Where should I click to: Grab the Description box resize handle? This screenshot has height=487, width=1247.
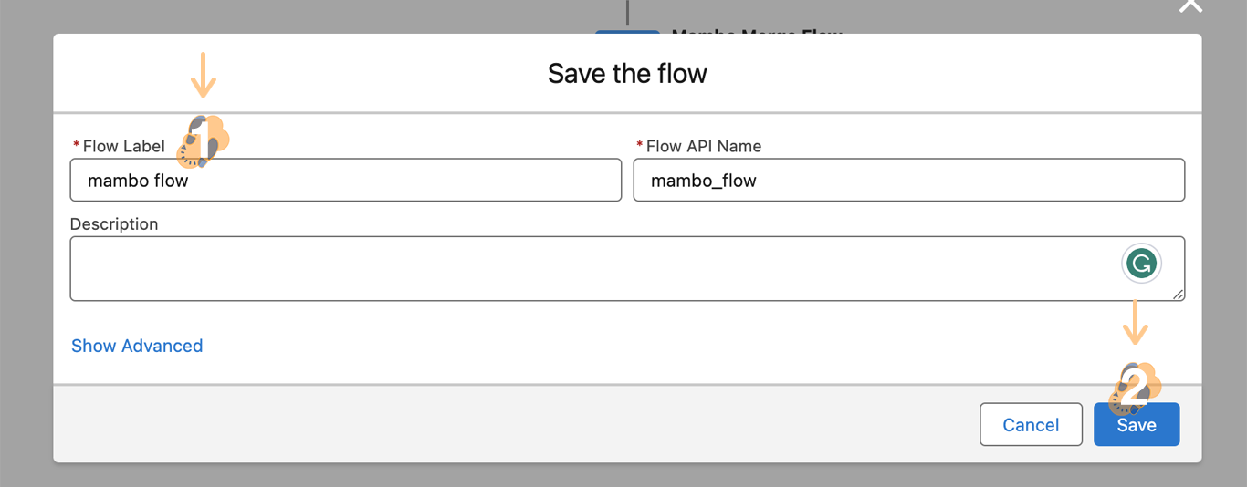(1179, 295)
